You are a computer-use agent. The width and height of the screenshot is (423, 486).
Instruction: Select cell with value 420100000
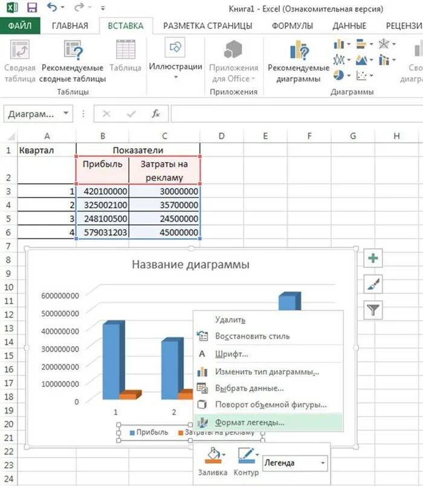point(103,192)
